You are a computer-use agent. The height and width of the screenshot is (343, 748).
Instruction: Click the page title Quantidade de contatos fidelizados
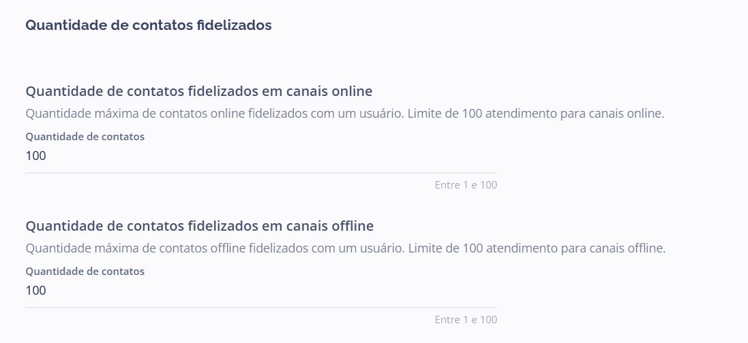[x=148, y=25]
